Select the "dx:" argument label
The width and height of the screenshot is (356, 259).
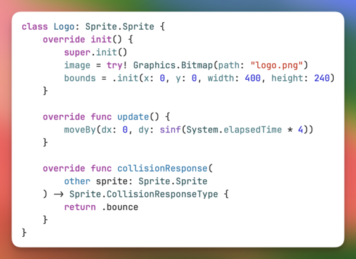[x=109, y=130]
